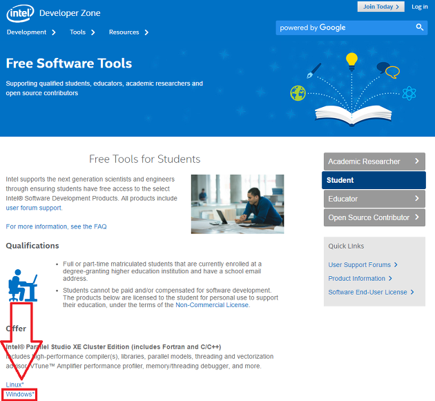
Task: Click chevron next to Product Information
Action: pyautogui.click(x=390, y=278)
